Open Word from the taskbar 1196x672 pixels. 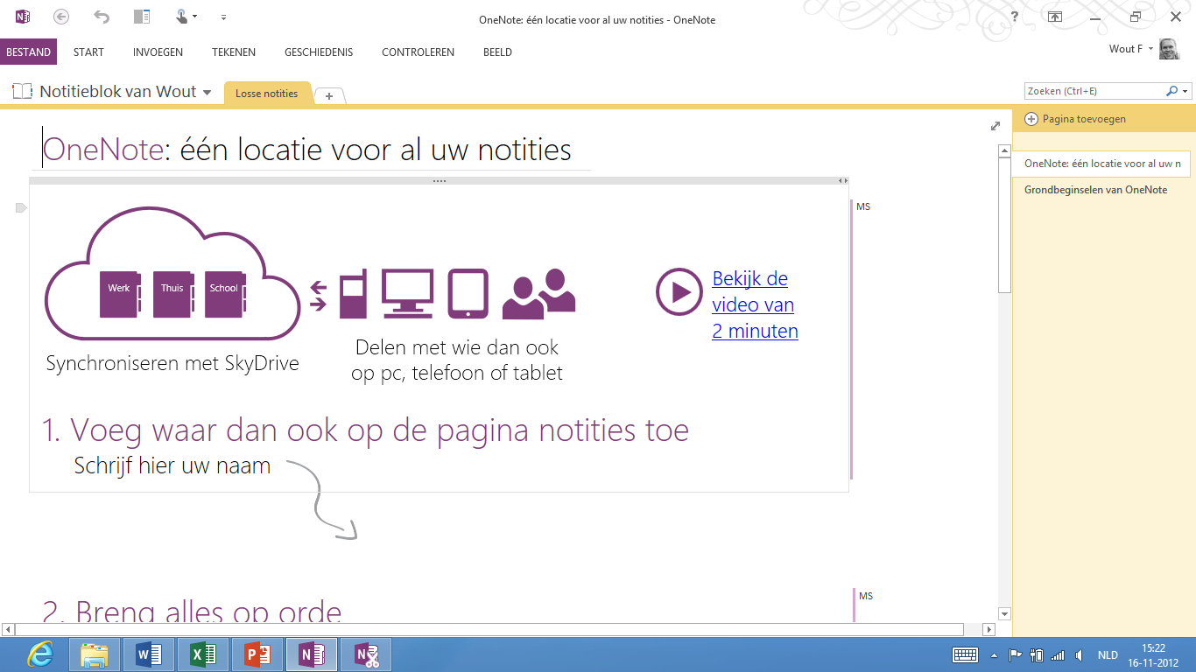click(150, 654)
